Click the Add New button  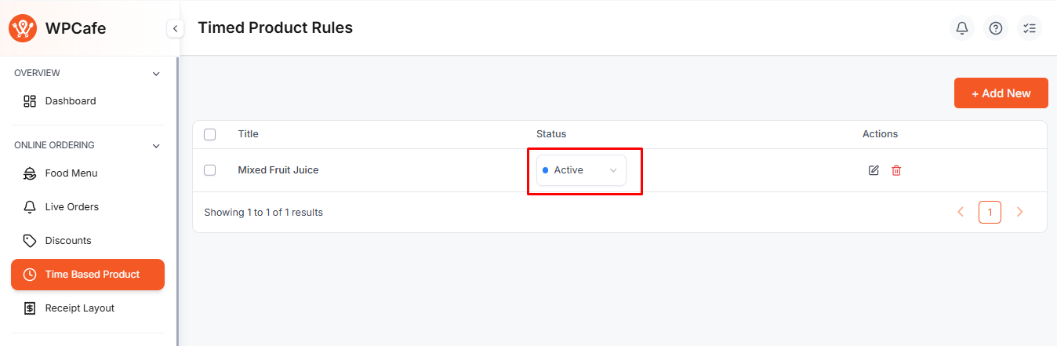[1001, 93]
